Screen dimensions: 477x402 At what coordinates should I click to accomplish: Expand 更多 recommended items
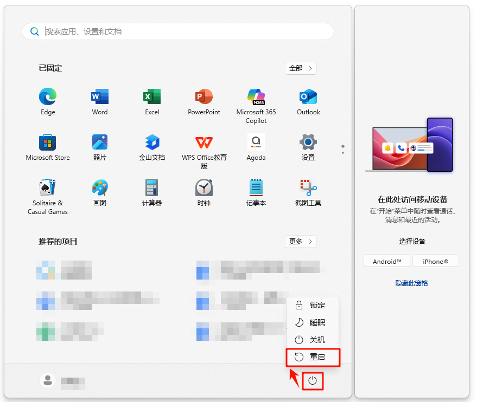tap(301, 242)
